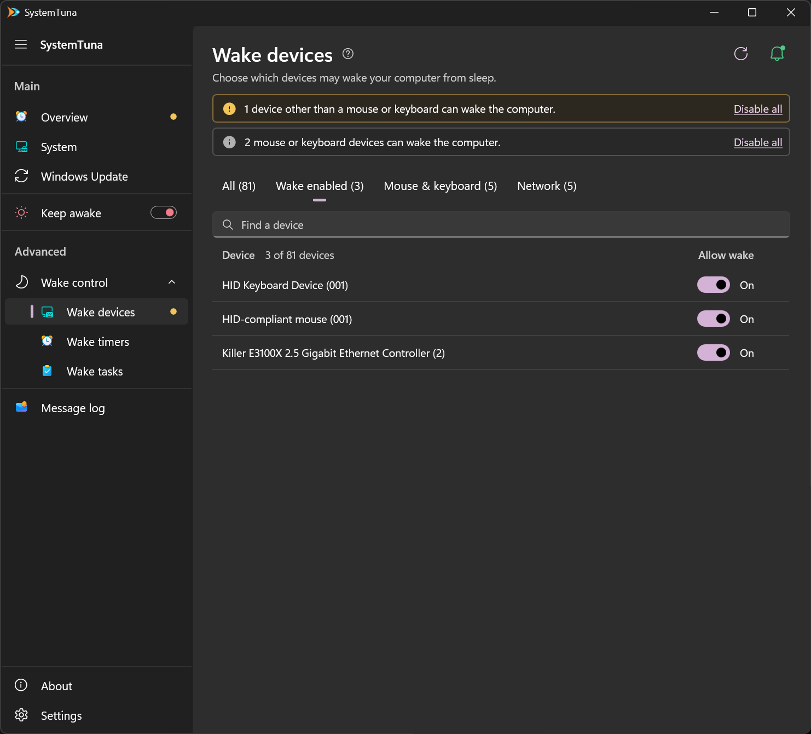Click the Wake devices sidebar icon
The image size is (811, 734).
[x=48, y=312]
